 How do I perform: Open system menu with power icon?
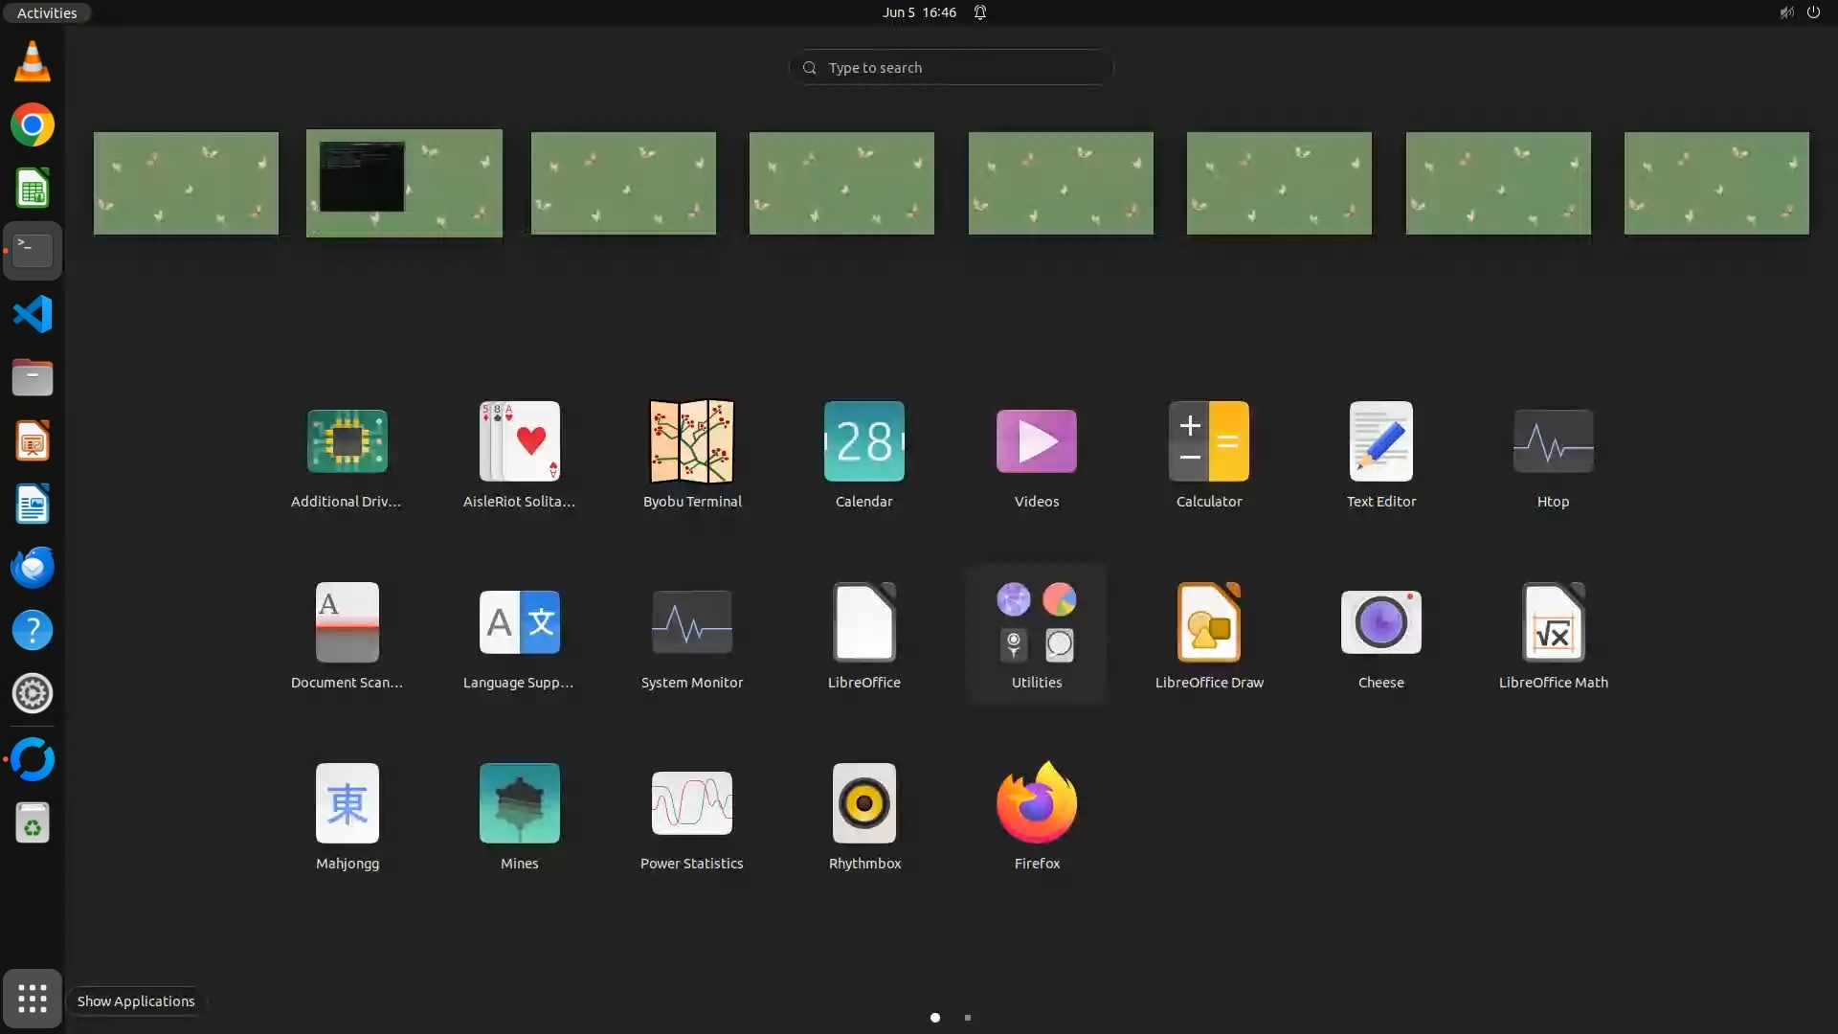click(x=1813, y=12)
